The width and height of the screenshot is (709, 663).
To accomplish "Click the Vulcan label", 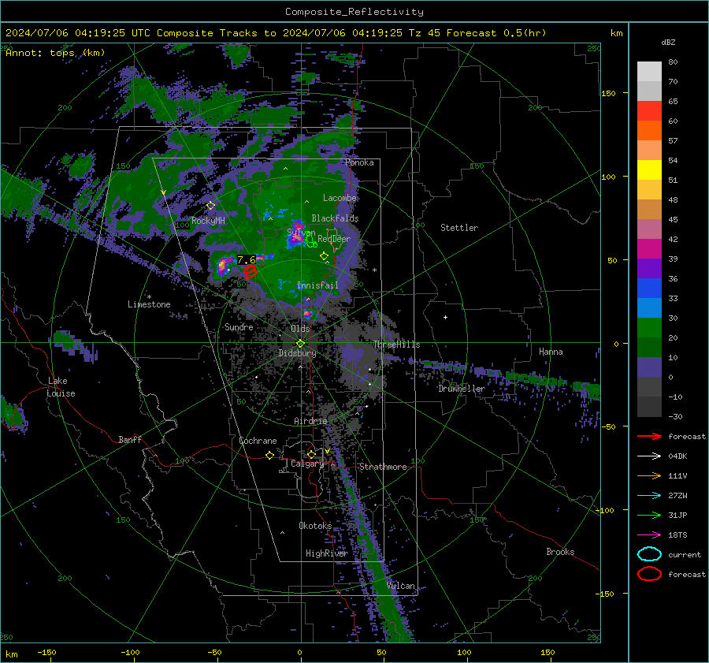I will point(401,586).
